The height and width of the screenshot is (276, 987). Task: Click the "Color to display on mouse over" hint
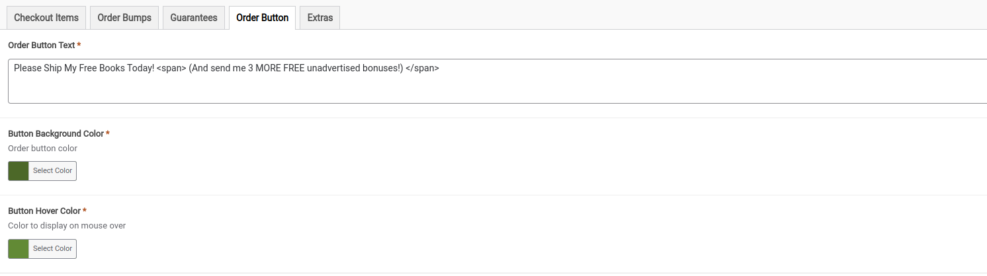point(67,225)
